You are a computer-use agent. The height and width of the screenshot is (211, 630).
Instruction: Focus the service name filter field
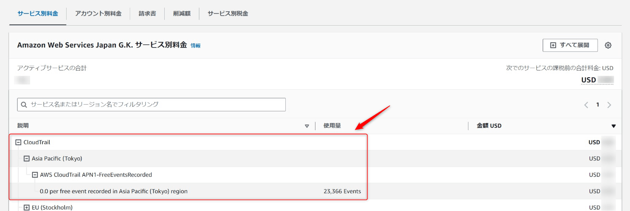point(151,105)
